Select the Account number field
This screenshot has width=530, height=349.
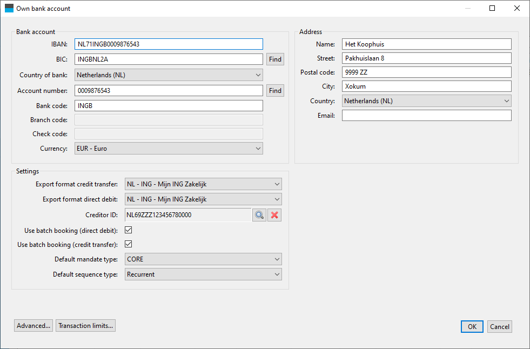coord(169,91)
